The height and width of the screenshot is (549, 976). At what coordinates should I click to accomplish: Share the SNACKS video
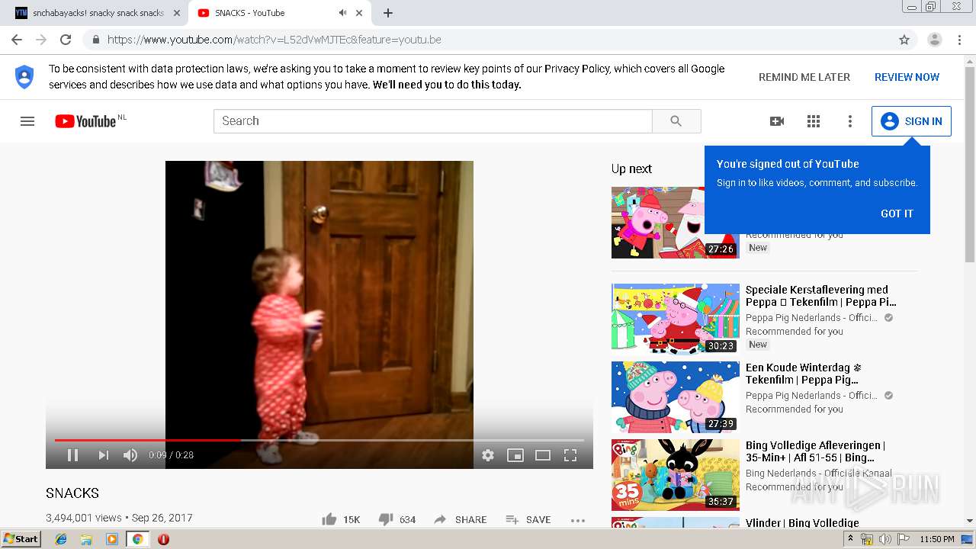460,519
